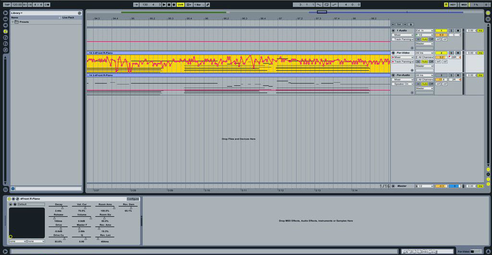The height and width of the screenshot is (255, 492).
Task: Click the Name column header in browser
Action: (15, 18)
